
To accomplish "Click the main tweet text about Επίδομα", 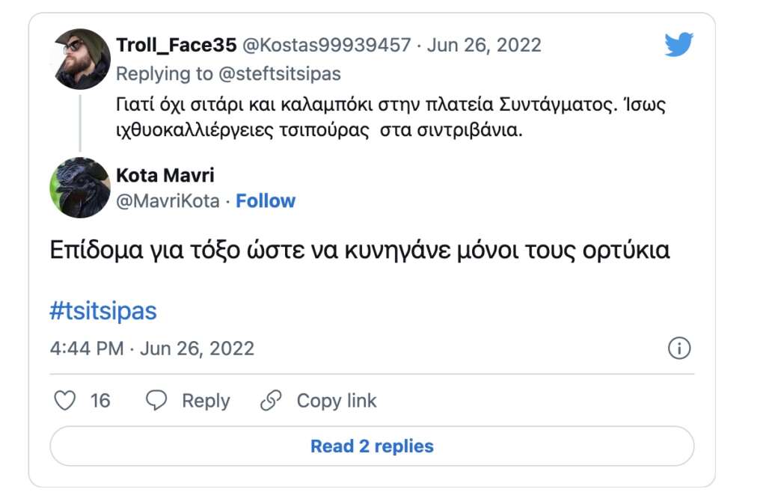I will click(360, 250).
